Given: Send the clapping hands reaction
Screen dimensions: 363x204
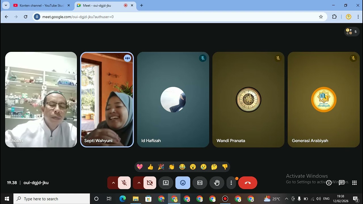Looking at the screenshot, I should click(x=172, y=167).
